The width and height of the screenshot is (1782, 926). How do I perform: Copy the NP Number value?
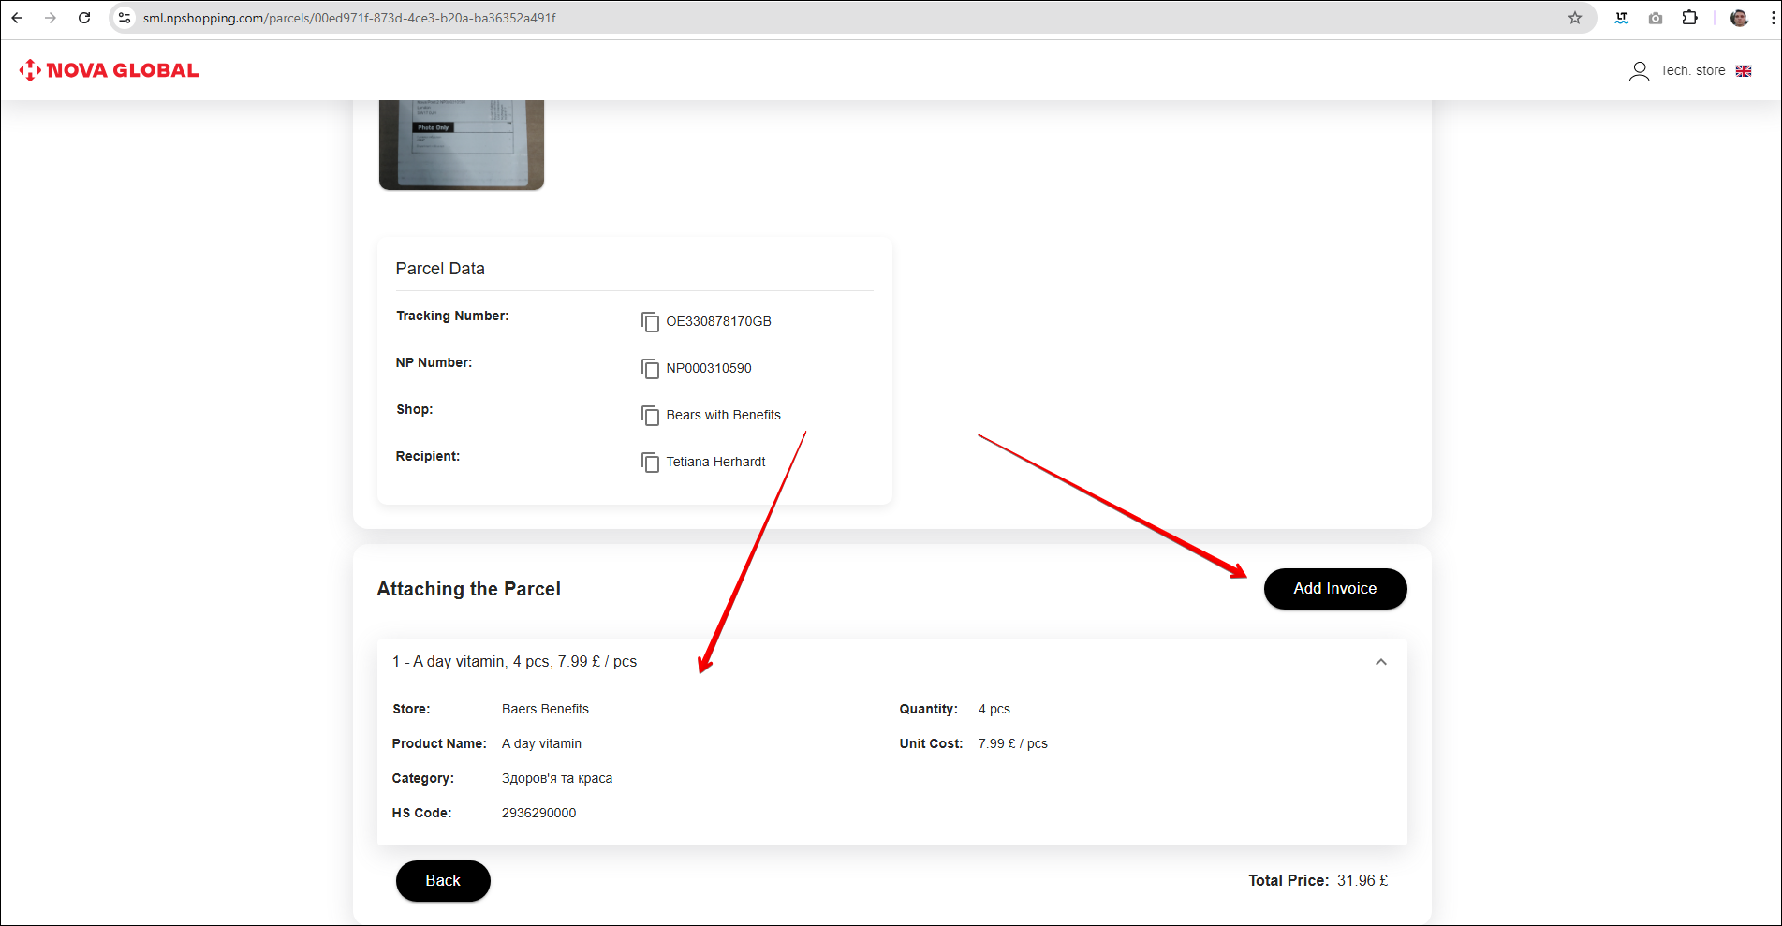(x=650, y=369)
